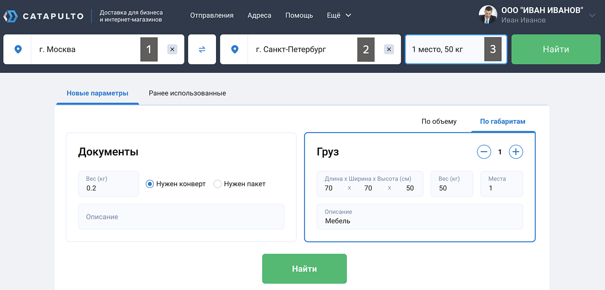This screenshot has height=290, width=605.
Task: Open the 1 место, 50 кг parameters field
Action: tap(444, 49)
